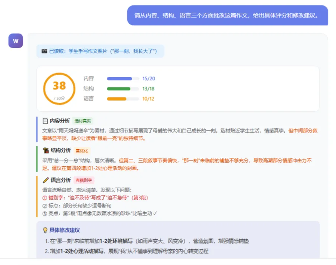Click the 15/20 content score value
The image size is (336, 265).
coord(149,79)
